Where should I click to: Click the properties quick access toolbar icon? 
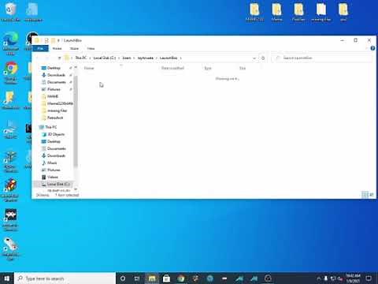(x=46, y=40)
